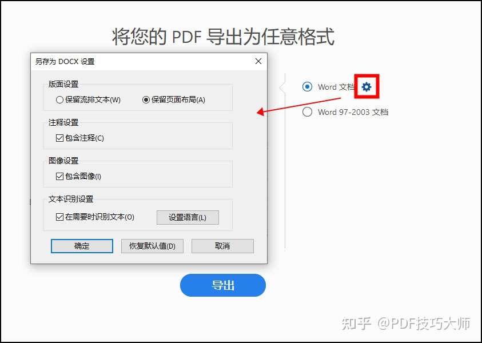Click 恢复默认值(D) to restore defaults
The height and width of the screenshot is (343, 482).
coord(152,246)
